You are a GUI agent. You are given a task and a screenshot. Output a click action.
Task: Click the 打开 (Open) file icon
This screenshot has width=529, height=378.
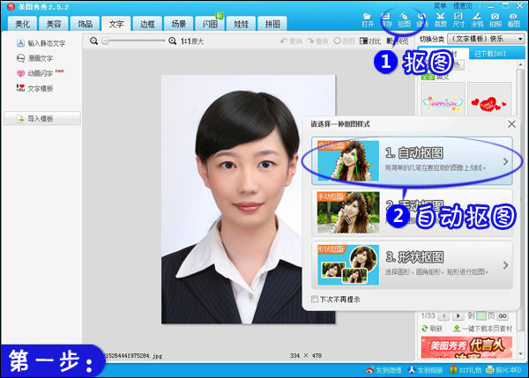click(x=367, y=21)
